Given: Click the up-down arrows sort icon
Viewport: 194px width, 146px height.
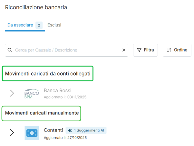Looking at the screenshot, I should [x=169, y=50].
